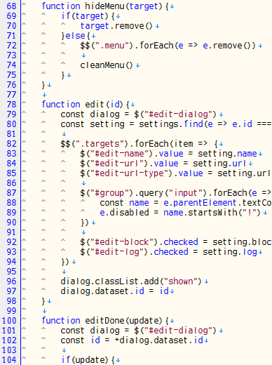The height and width of the screenshot is (365, 272).
Task: Click the editDone function name on line 100
Action: [x=104, y=321]
